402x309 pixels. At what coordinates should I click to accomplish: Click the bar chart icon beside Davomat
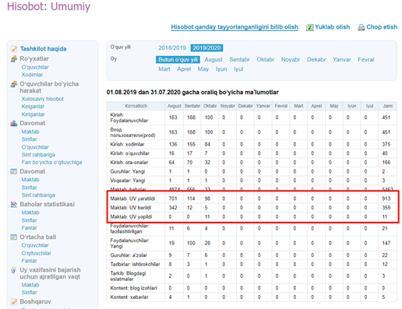coord(14,123)
